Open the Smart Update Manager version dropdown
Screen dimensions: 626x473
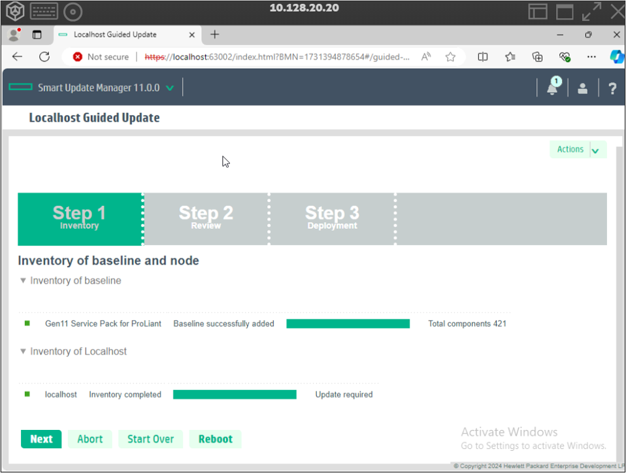[169, 87]
